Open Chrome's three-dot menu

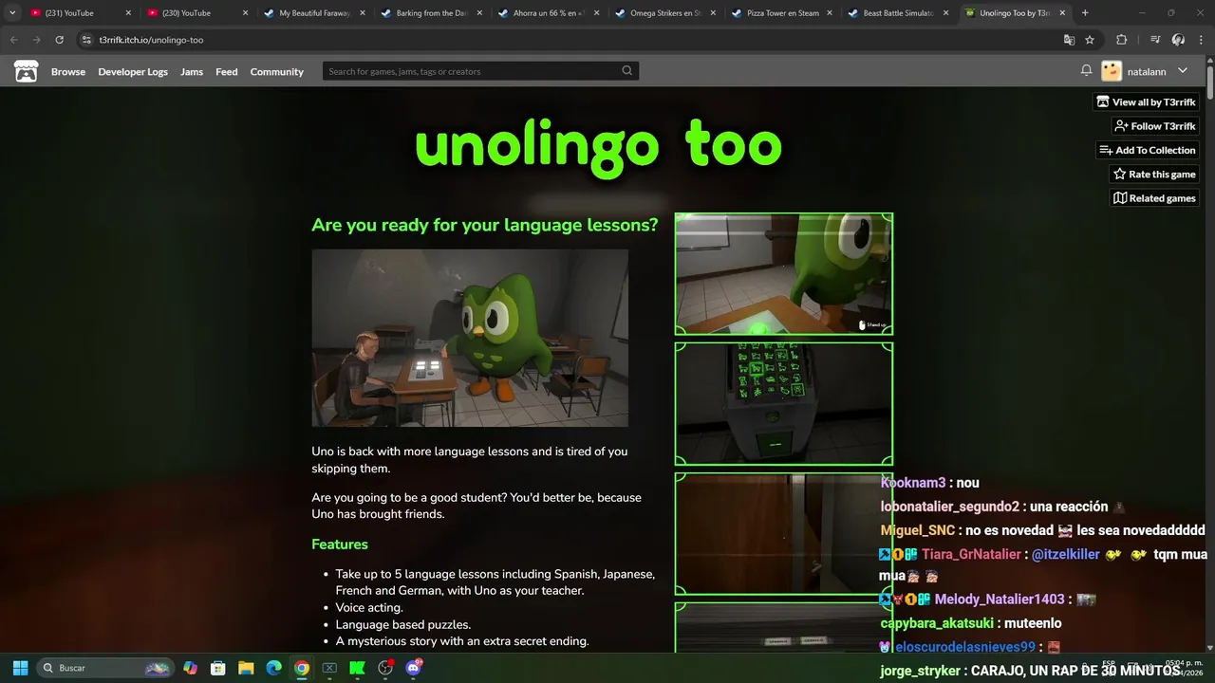pos(1201,40)
